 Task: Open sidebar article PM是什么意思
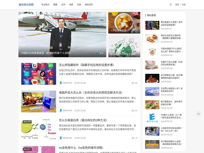(172, 116)
